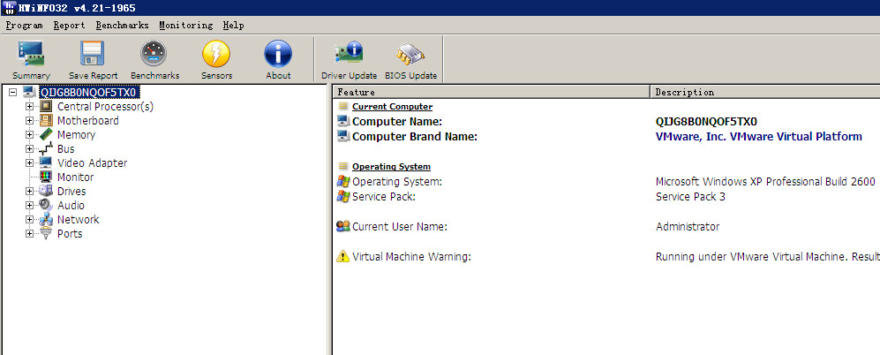
Task: Click the Driver Update toolbar icon
Action: pos(349,54)
